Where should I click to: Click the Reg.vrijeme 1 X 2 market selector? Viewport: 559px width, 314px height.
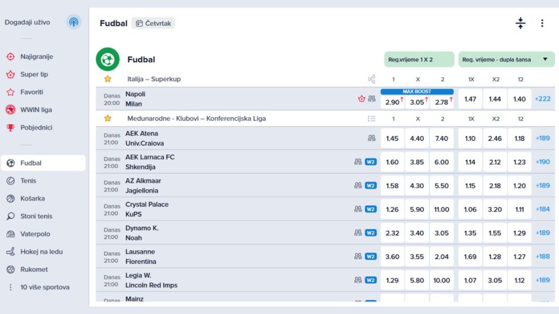[419, 59]
